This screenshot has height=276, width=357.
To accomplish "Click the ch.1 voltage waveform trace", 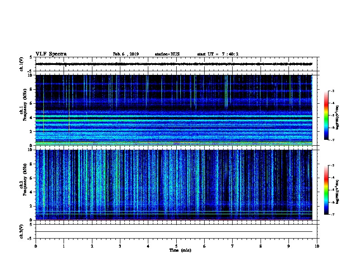I will (174, 64).
